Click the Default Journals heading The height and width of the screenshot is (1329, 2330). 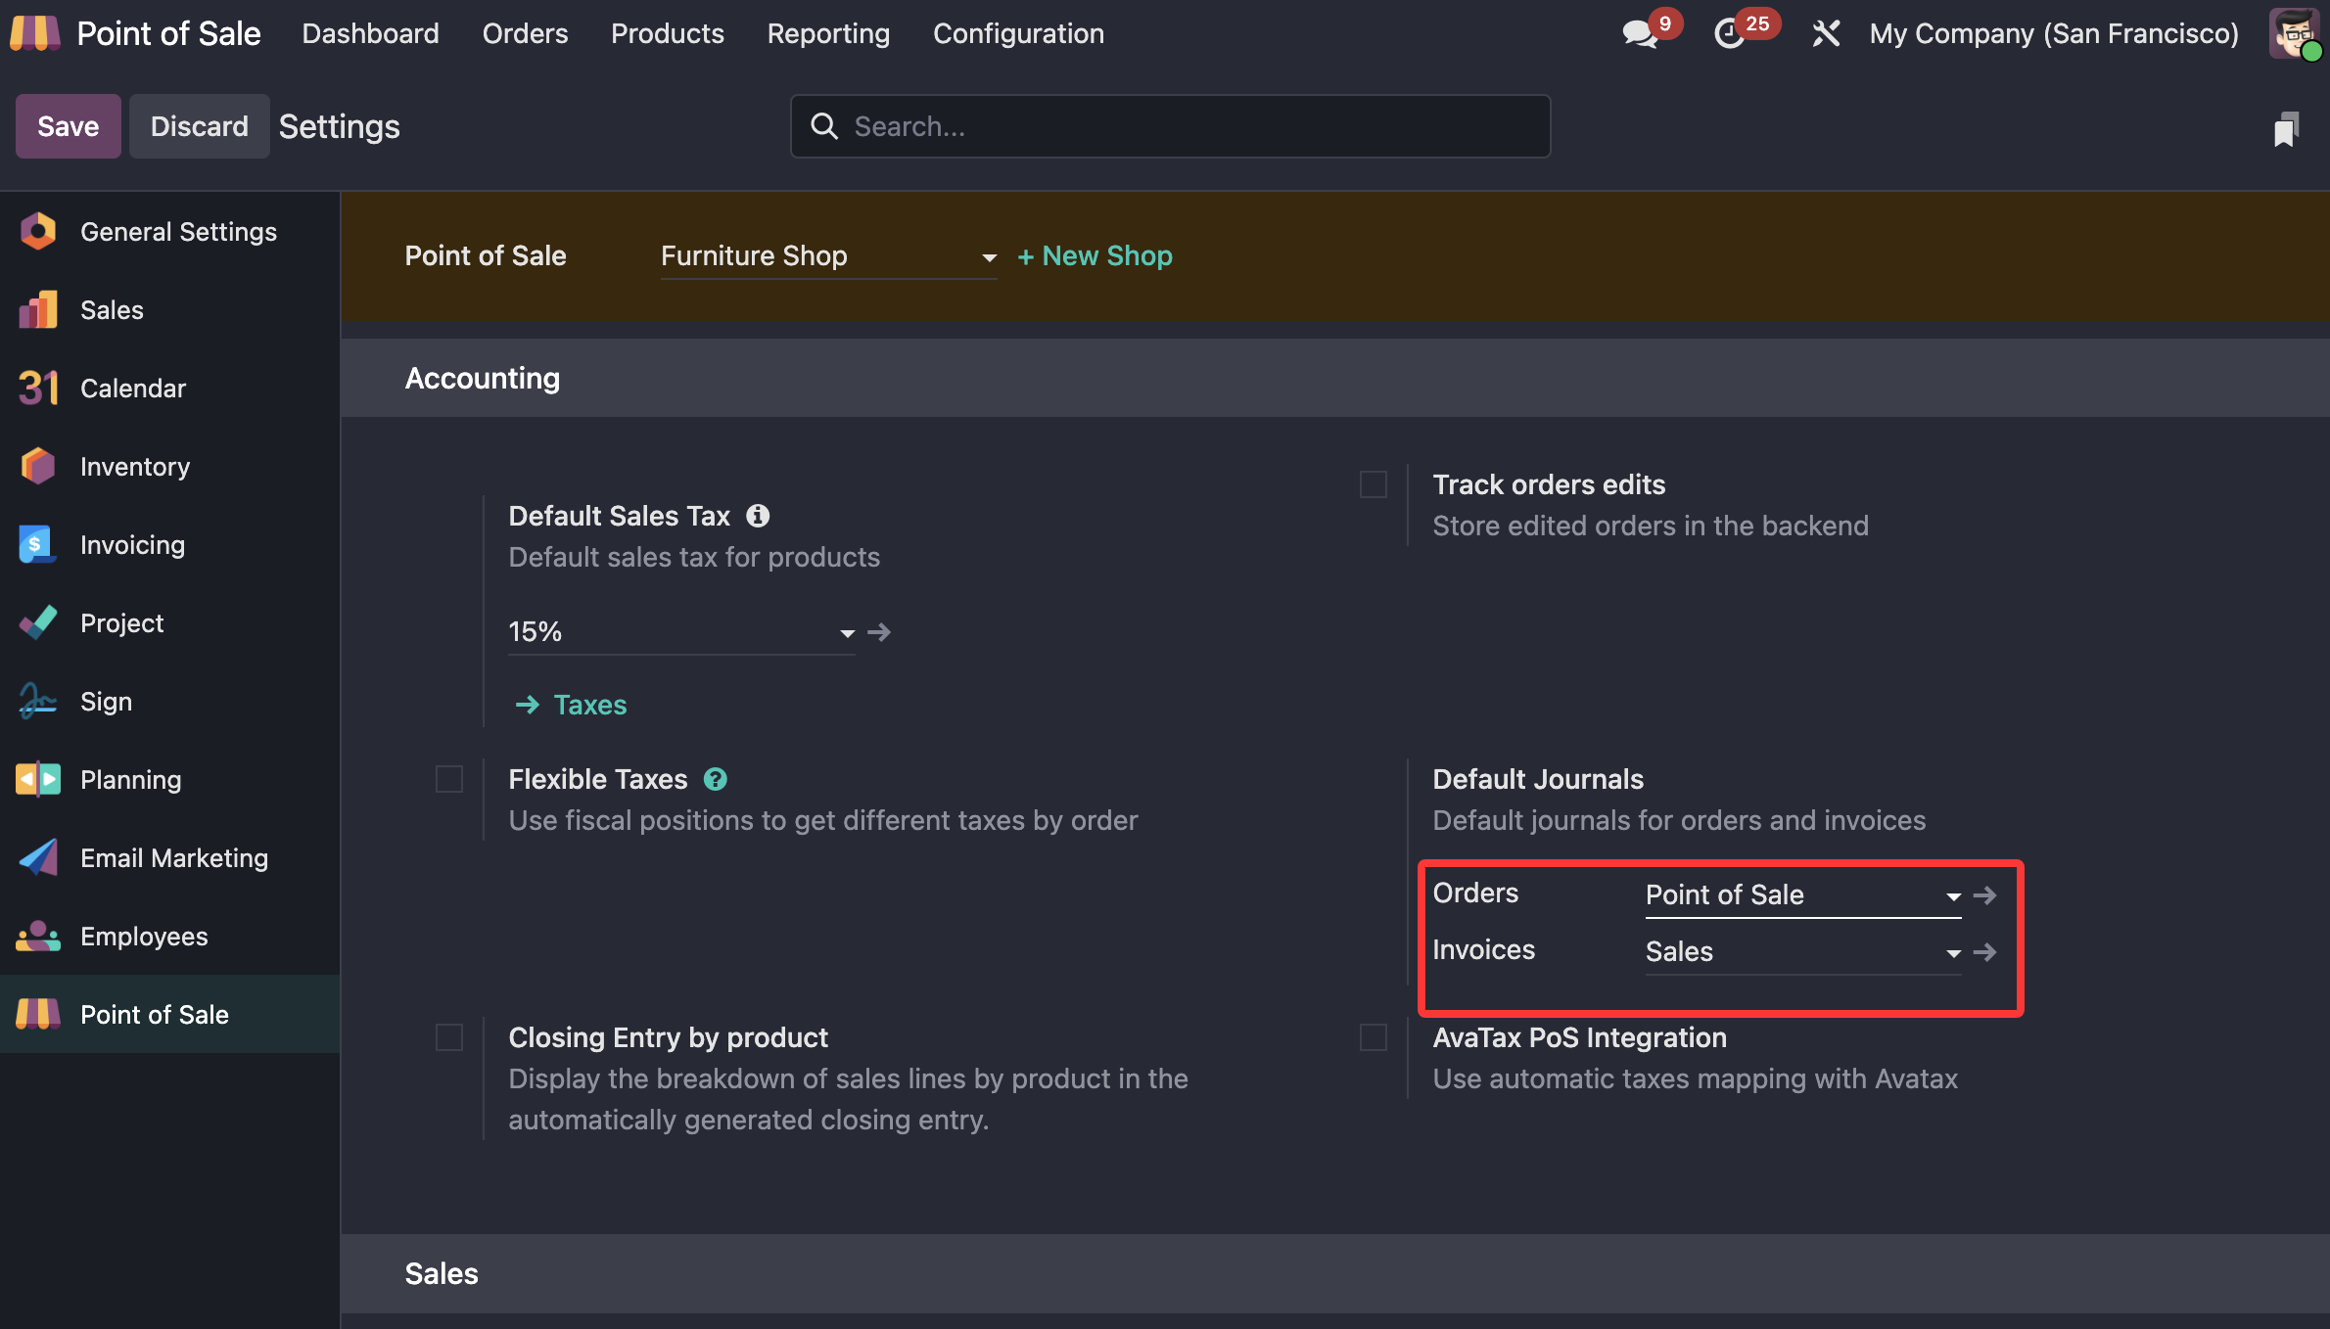[1538, 779]
